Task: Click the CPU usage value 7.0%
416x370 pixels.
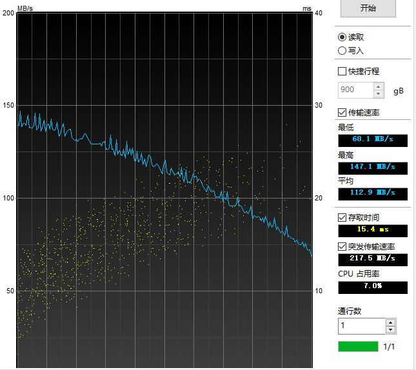Action: 373,287
